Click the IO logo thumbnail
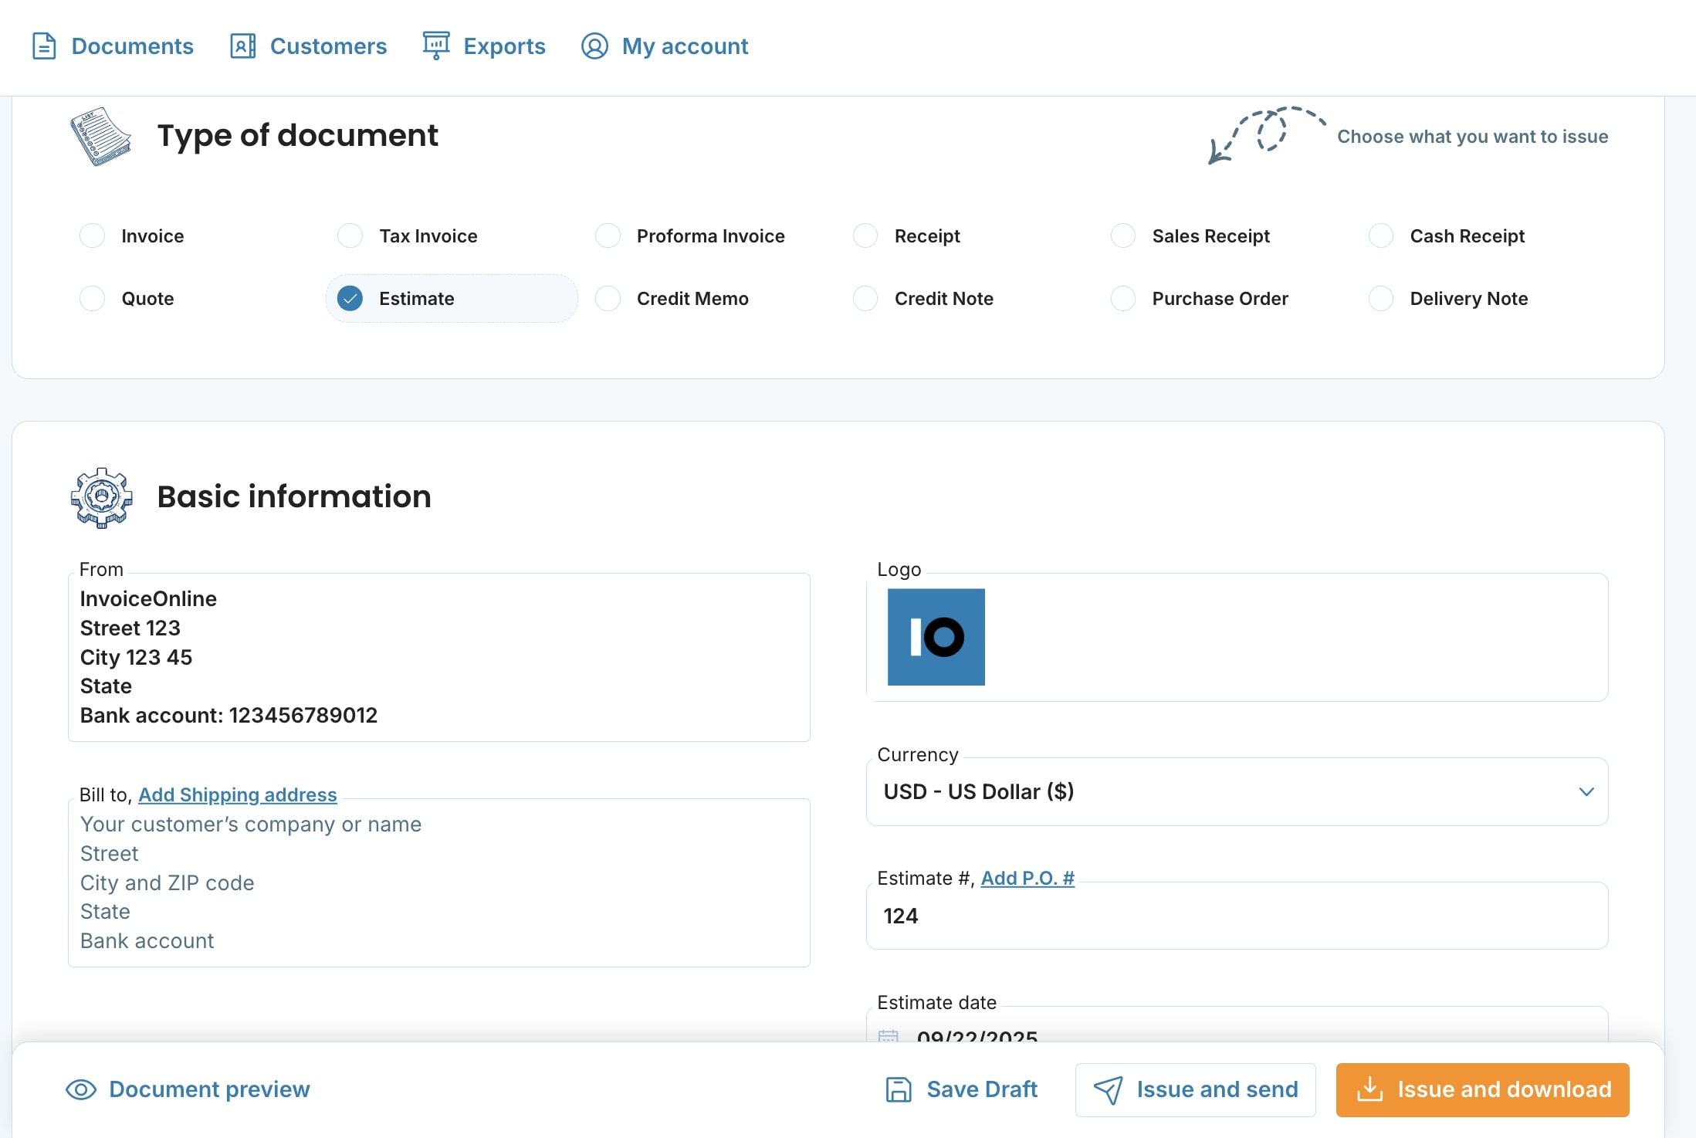Viewport: 1696px width, 1138px height. click(x=936, y=637)
